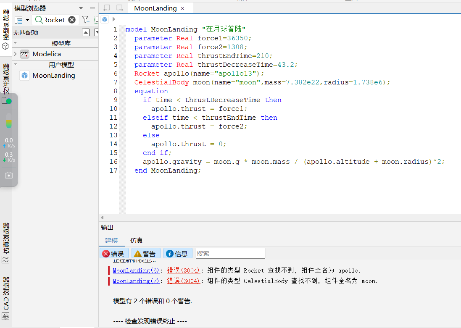The image size is (461, 328).
Task: Toggle the 信息 filter button
Action: coord(178,253)
